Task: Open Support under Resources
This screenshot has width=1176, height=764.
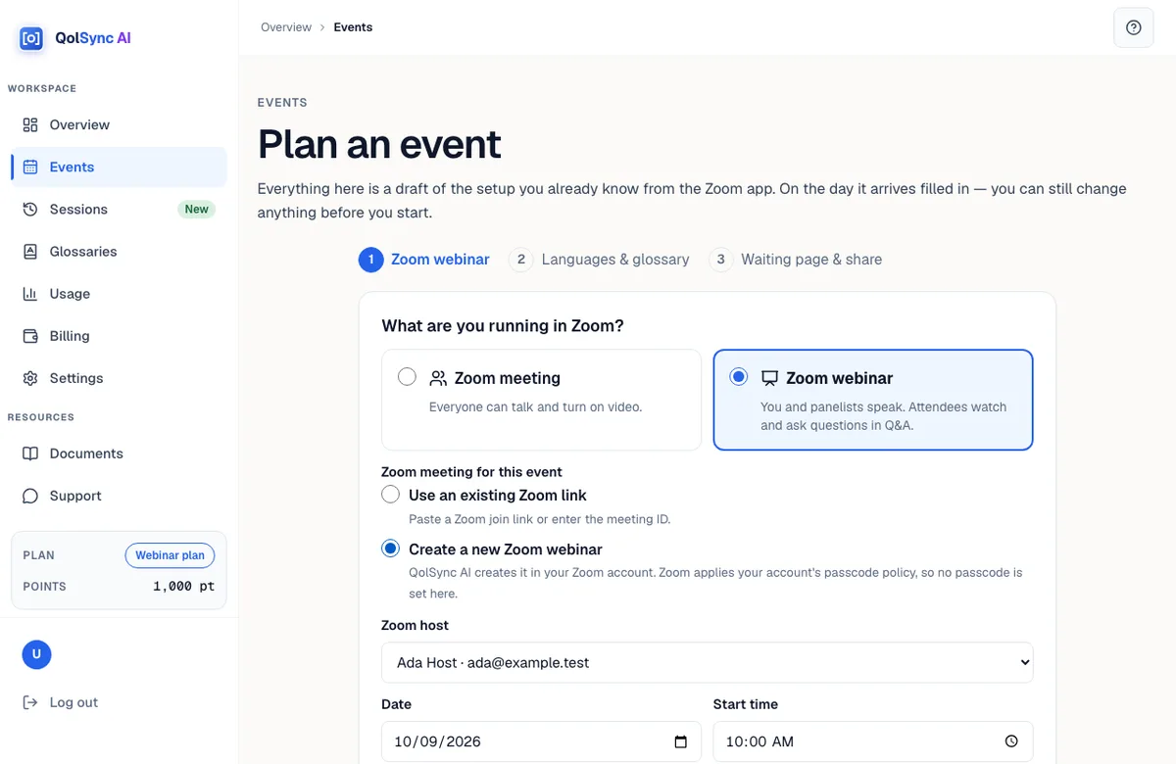Action: 119,495
